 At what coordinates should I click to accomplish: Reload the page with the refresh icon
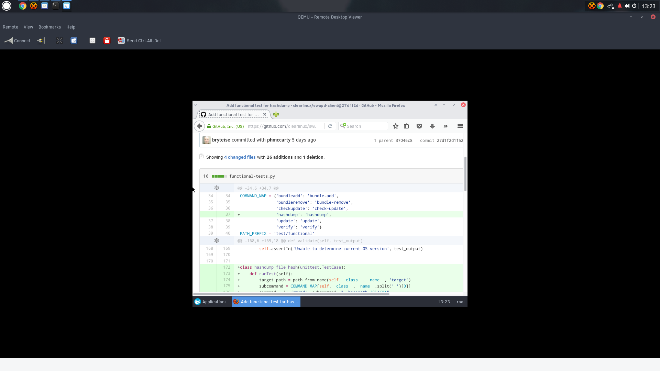330,126
